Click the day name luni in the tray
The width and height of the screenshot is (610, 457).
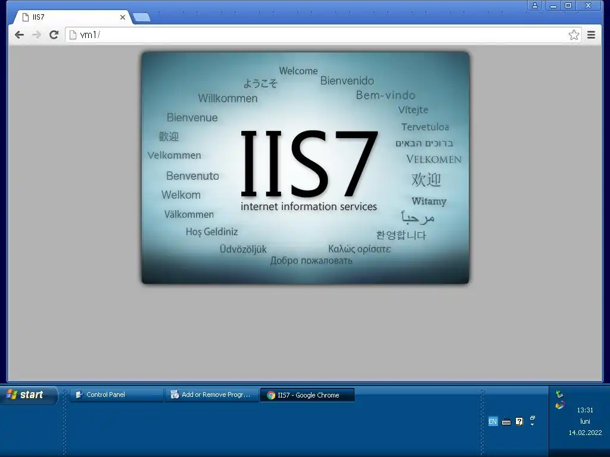pos(585,421)
